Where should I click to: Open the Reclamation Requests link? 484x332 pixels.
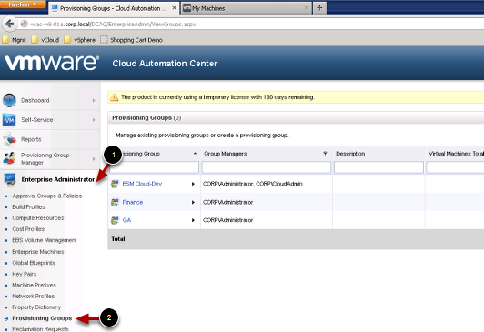(40, 329)
